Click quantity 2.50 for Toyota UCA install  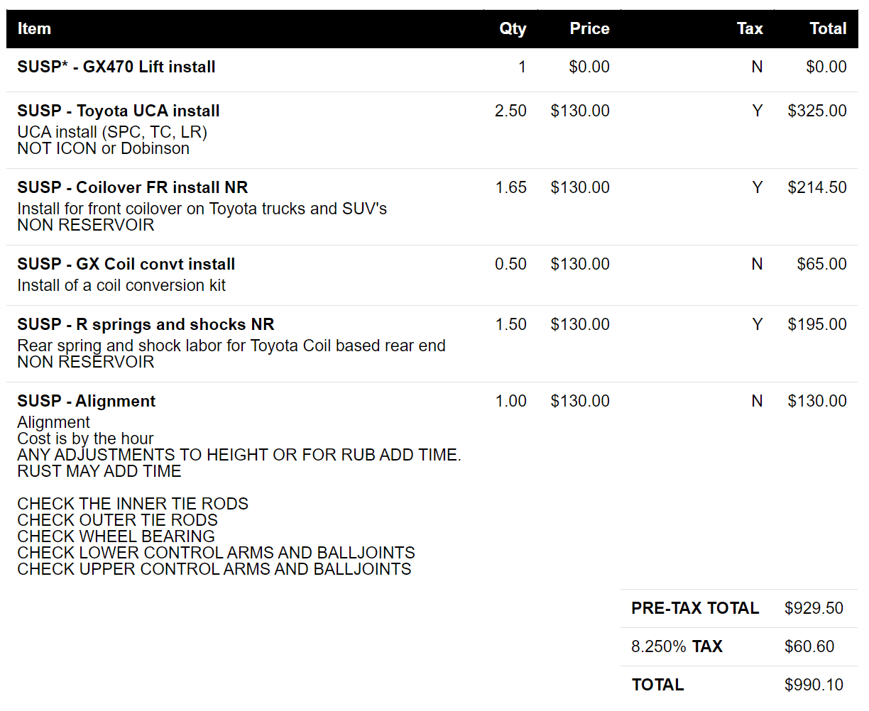[510, 111]
